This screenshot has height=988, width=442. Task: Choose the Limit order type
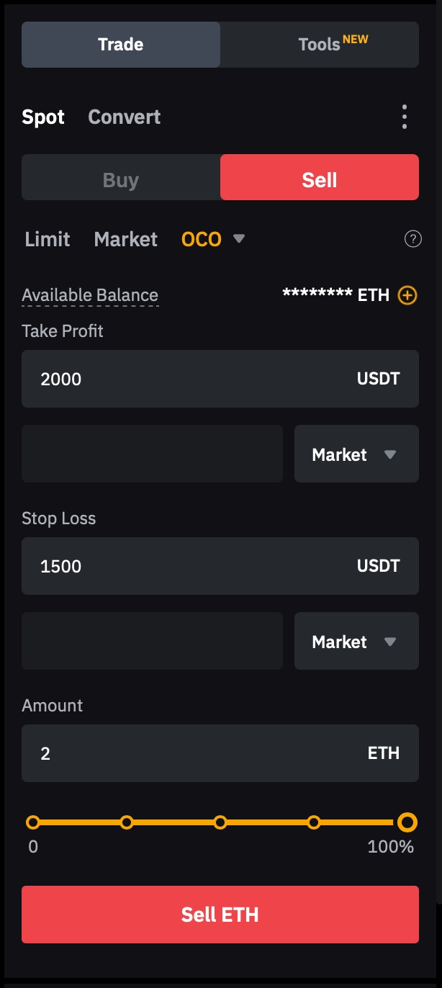(x=48, y=239)
